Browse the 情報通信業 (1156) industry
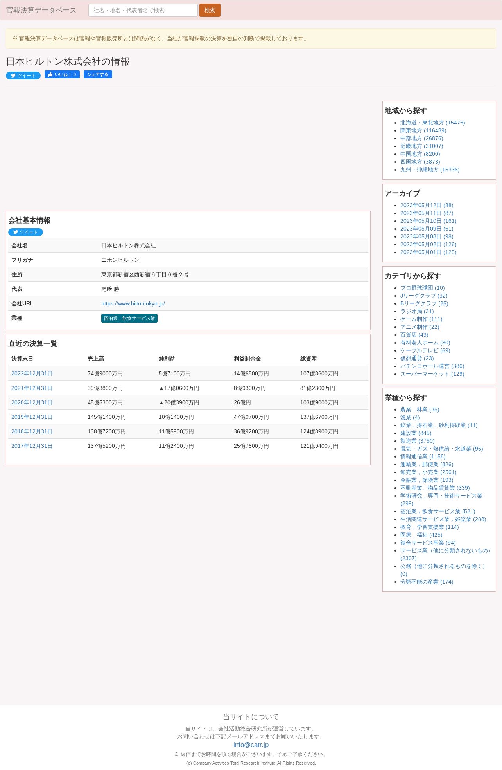Screen dimensions: 502x770 click(423, 456)
